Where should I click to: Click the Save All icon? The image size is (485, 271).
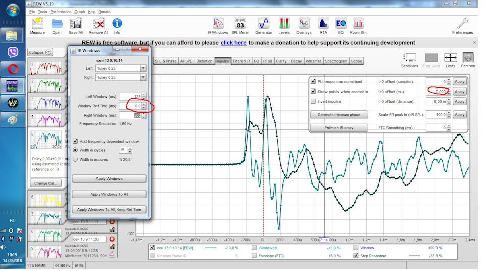point(75,24)
